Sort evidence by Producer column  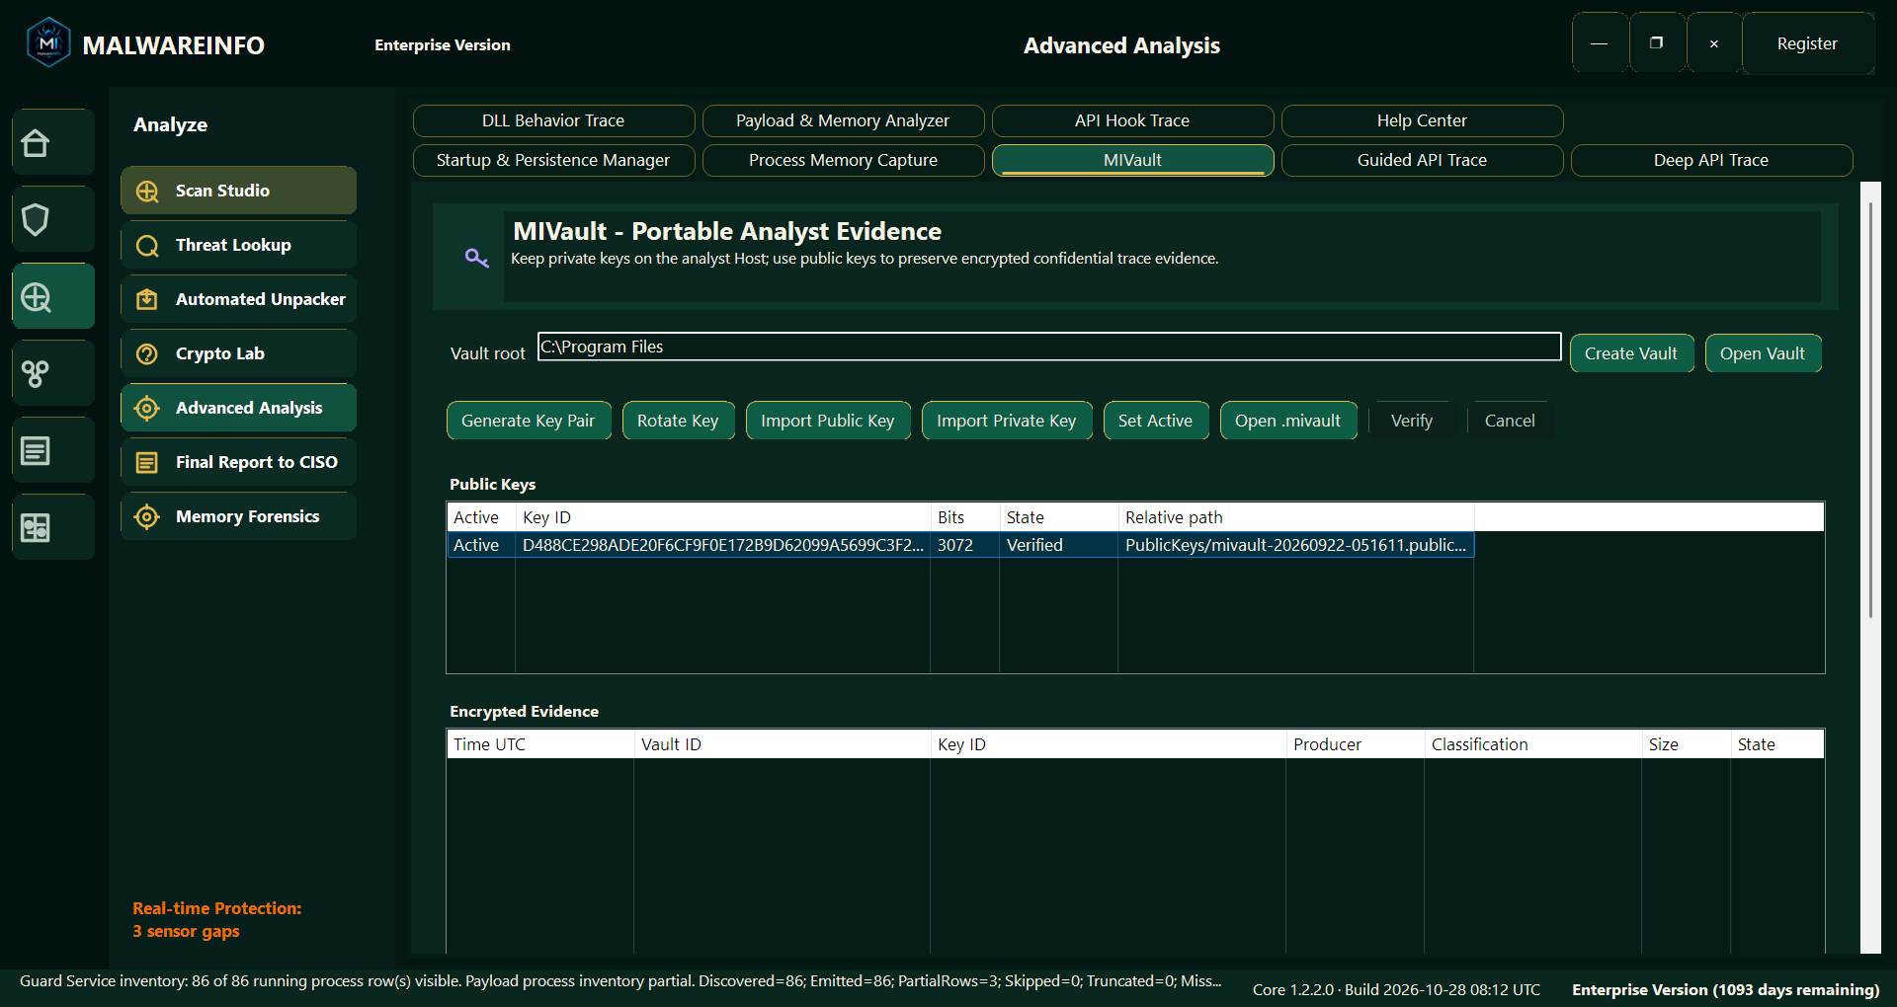(1355, 744)
